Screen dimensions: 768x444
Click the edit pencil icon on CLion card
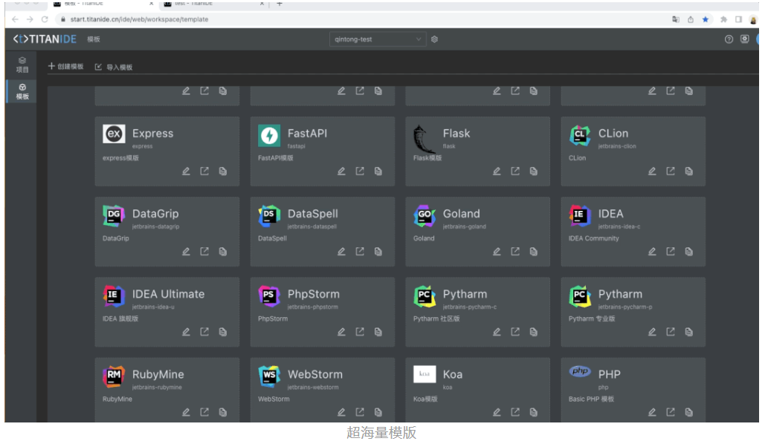coord(652,172)
